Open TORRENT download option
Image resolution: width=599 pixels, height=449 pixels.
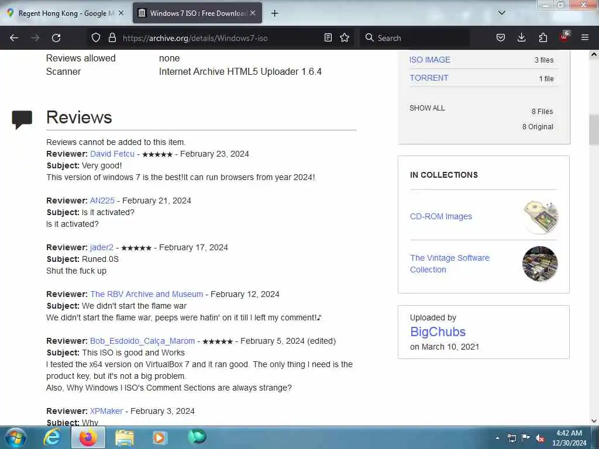point(429,78)
